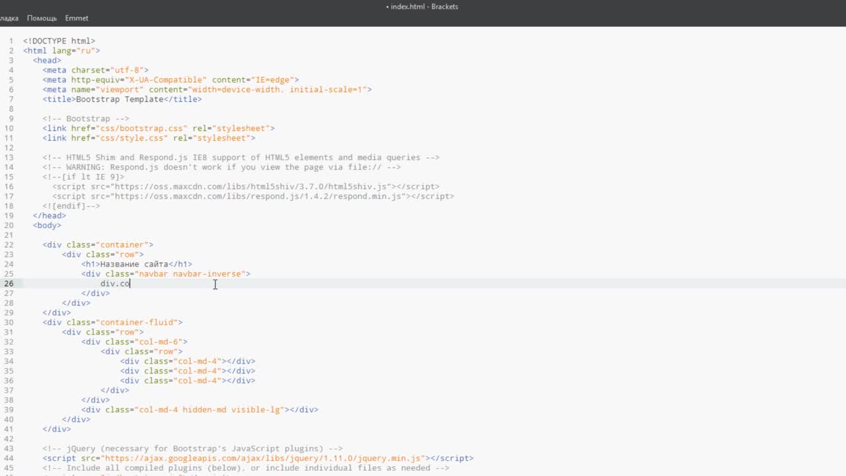Click the '<!DOCTYPE html>' text

[59, 41]
